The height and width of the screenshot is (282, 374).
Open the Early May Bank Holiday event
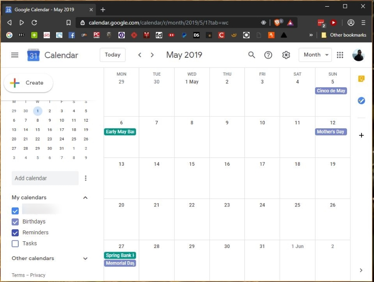(120, 132)
